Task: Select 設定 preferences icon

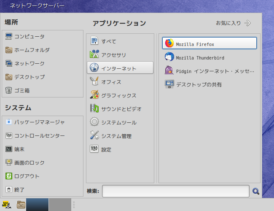Action: pos(94,149)
